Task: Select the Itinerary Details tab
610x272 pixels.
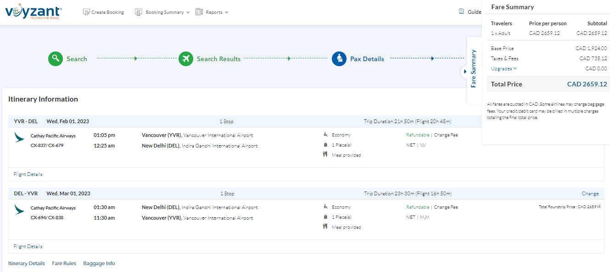Action: 27,263
